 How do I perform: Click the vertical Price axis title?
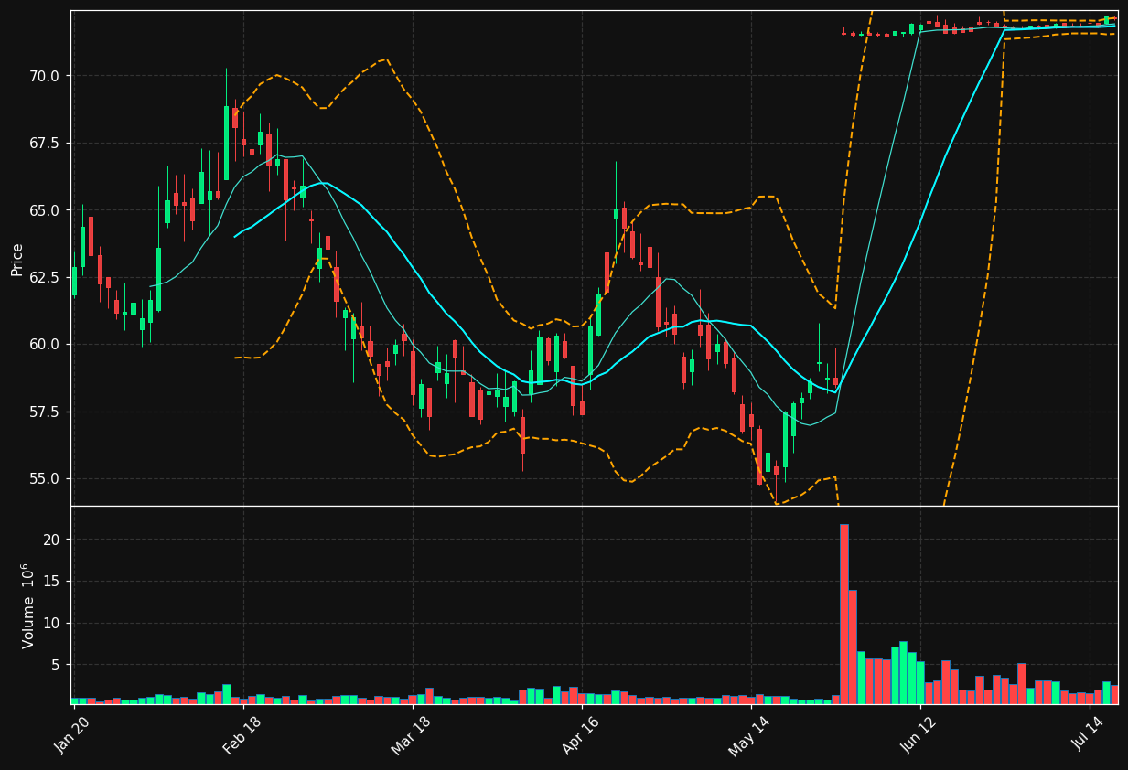coord(17,259)
